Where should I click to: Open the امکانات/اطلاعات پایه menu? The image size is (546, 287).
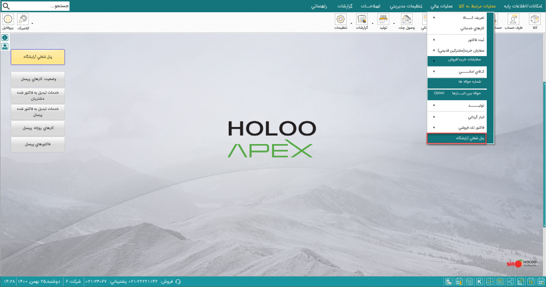coord(523,6)
